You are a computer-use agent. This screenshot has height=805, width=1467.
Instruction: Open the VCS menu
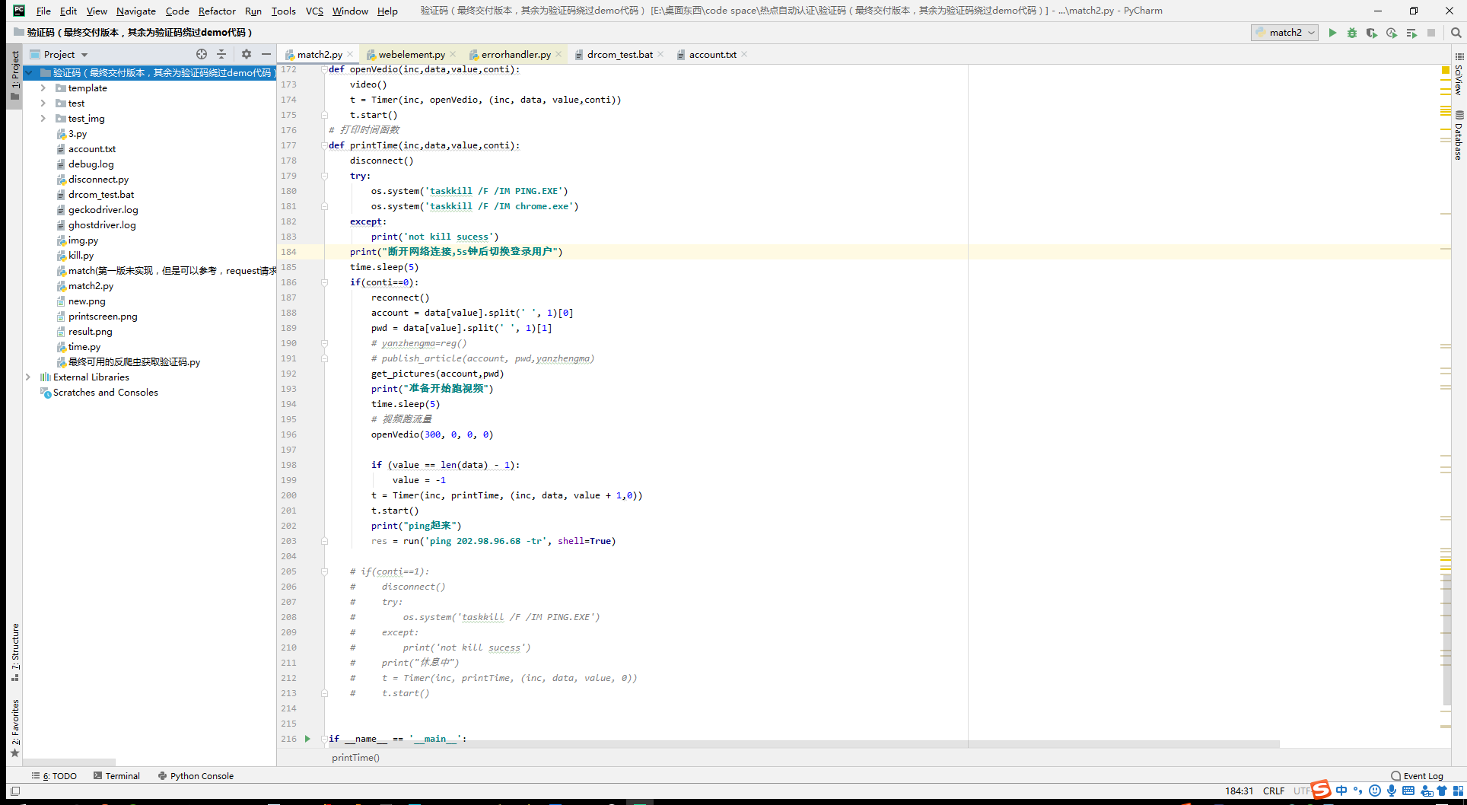pyautogui.click(x=314, y=11)
